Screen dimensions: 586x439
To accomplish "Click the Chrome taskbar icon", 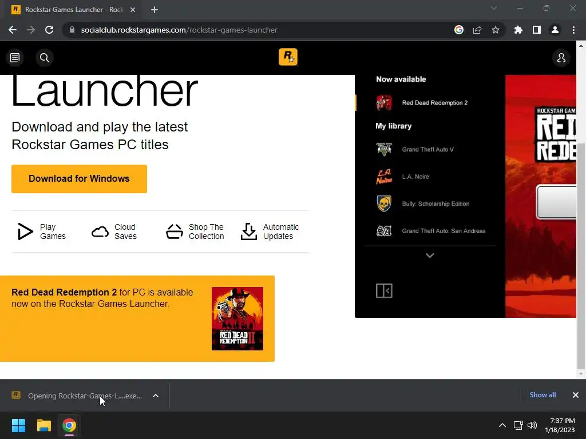I will (x=69, y=425).
